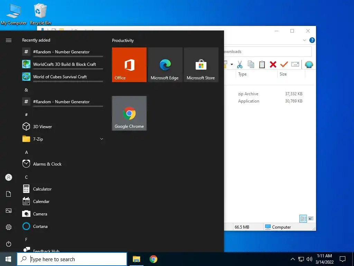Click the orange checkmark Rename icon
This screenshot has height=266, width=354.
(x=284, y=64)
